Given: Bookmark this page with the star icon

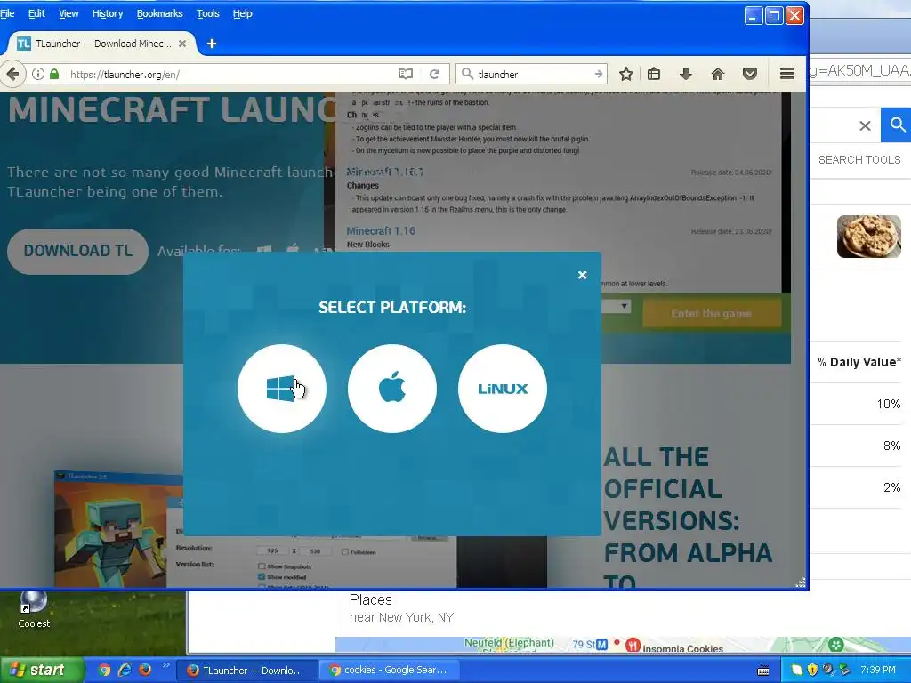Looking at the screenshot, I should (625, 74).
